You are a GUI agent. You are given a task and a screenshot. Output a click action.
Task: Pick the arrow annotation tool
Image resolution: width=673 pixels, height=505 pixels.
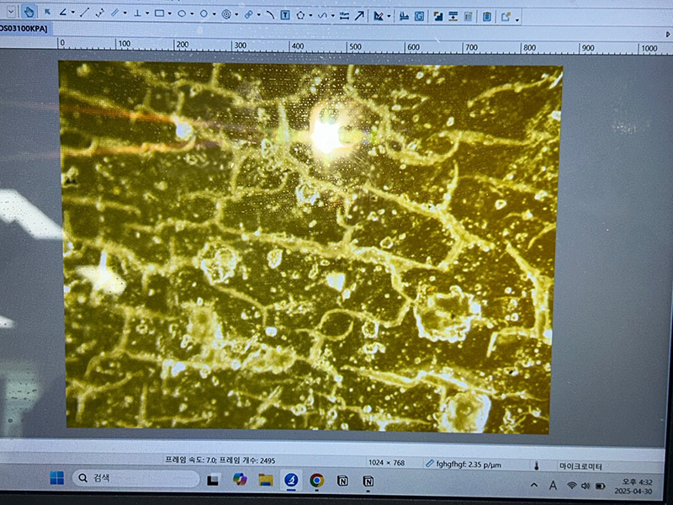[359, 14]
